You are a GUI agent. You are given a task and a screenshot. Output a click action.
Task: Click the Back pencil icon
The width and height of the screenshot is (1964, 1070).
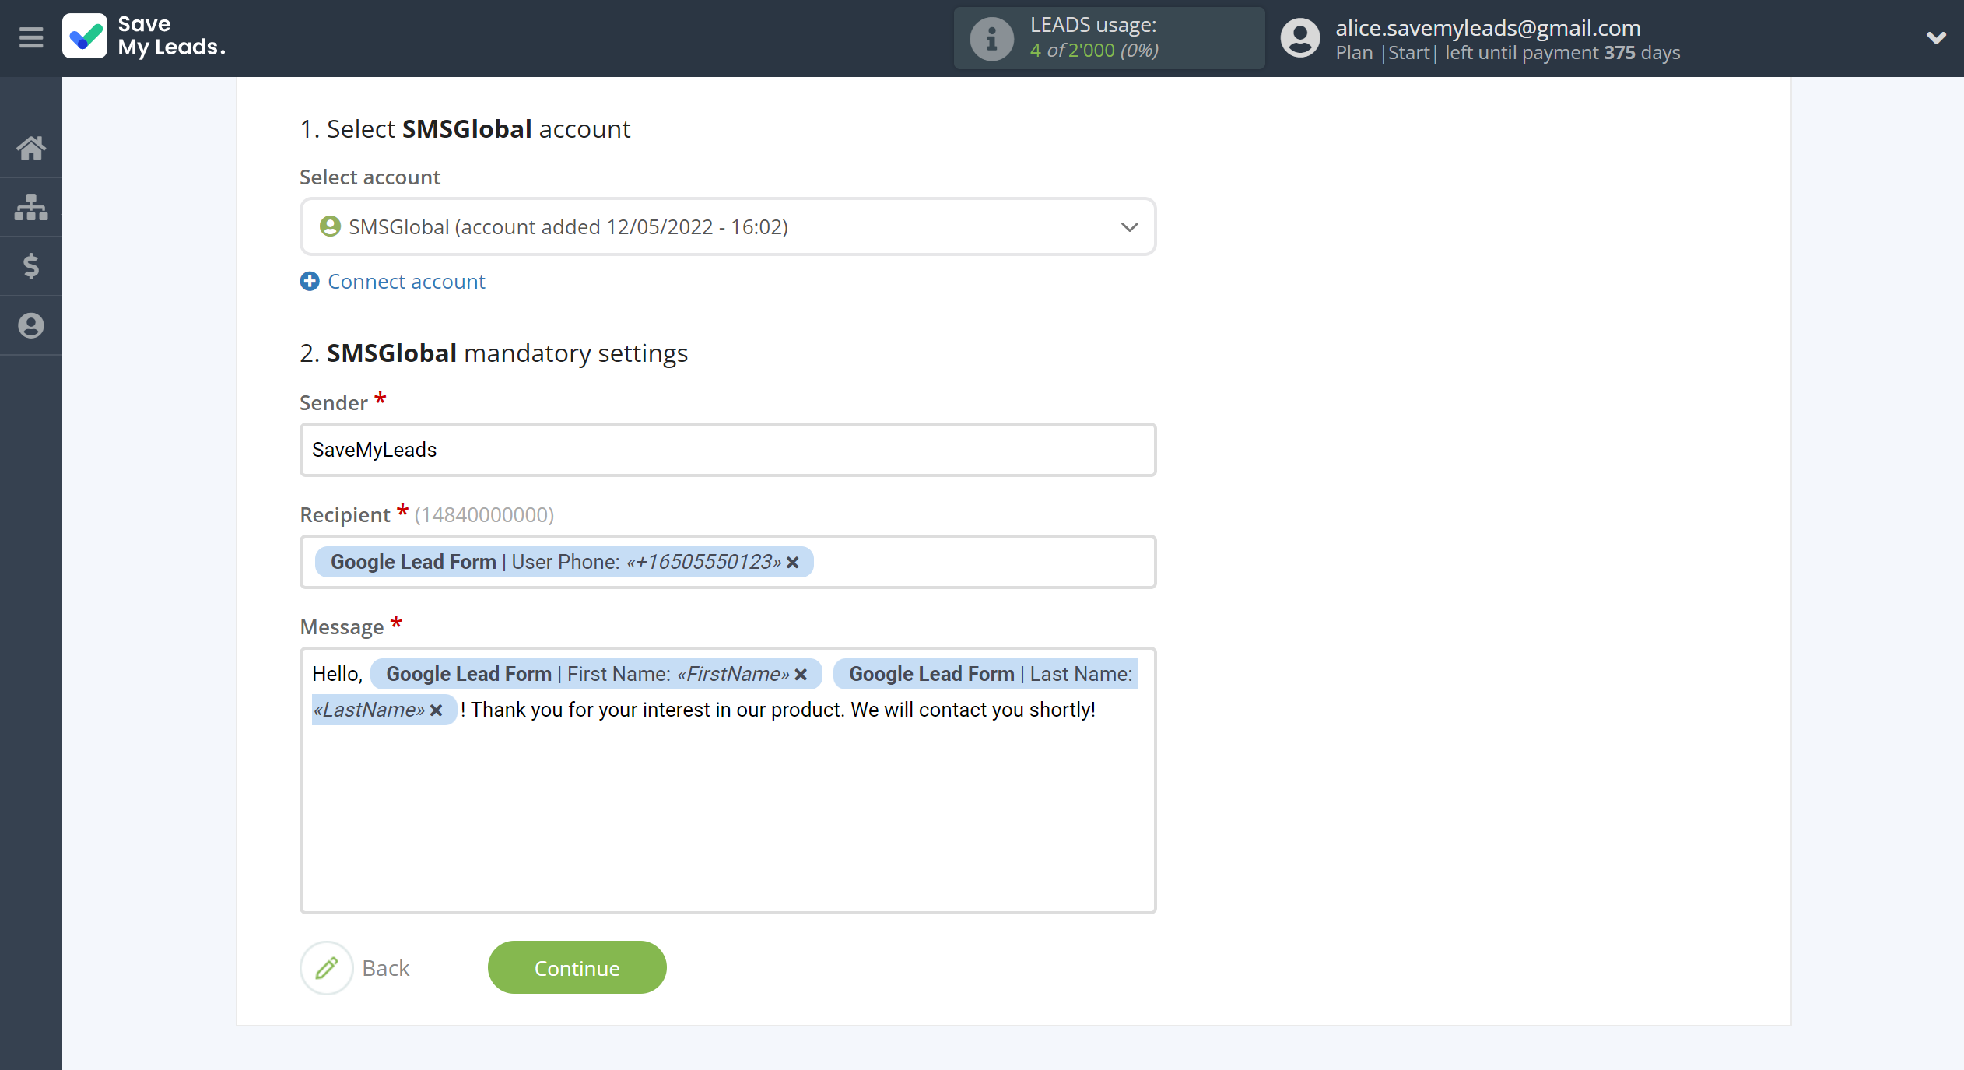point(327,968)
